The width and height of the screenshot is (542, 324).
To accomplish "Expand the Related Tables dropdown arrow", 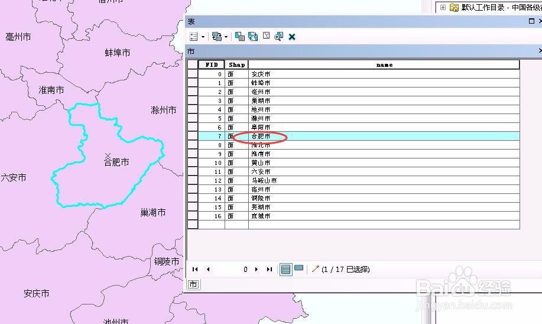I will pyautogui.click(x=226, y=37).
